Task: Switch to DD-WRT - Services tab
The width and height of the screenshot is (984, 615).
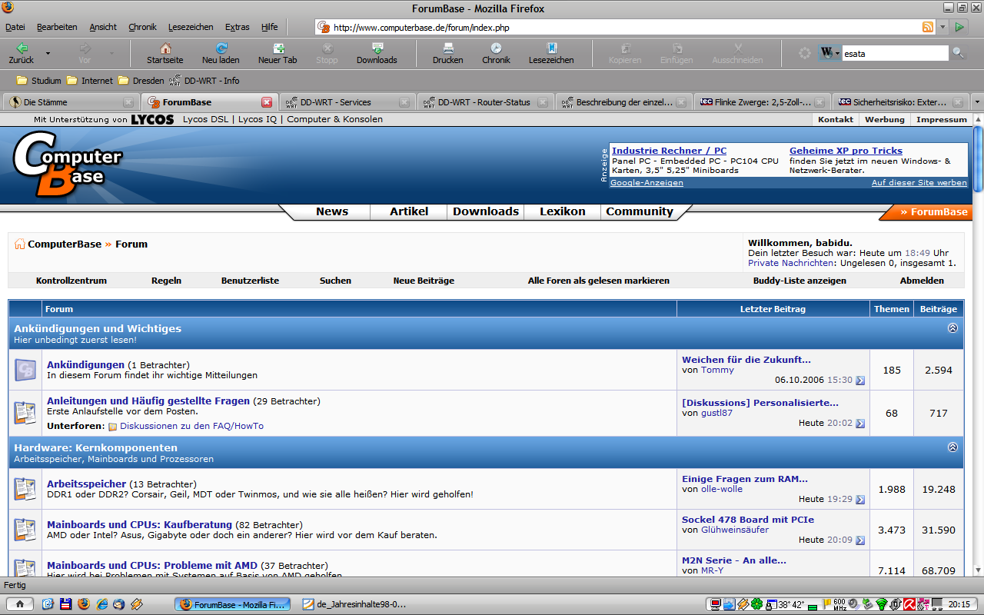Action: (347, 102)
